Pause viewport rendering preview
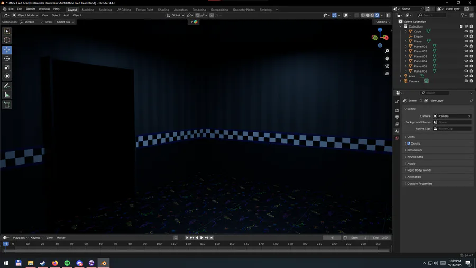The width and height of the screenshot is (476, 268). 388,15
